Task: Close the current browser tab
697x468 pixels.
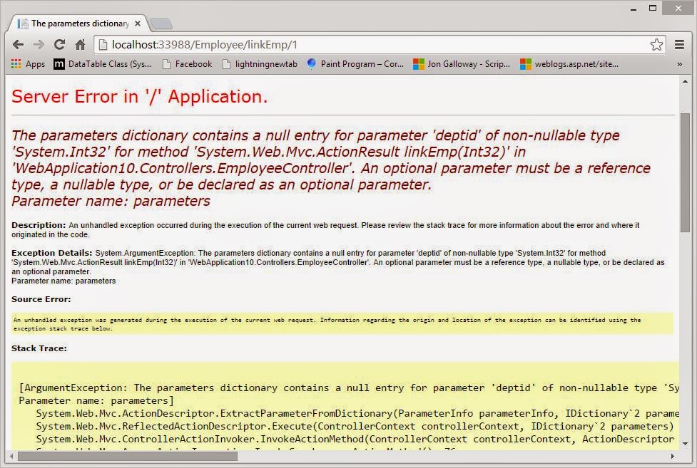Action: click(x=137, y=22)
